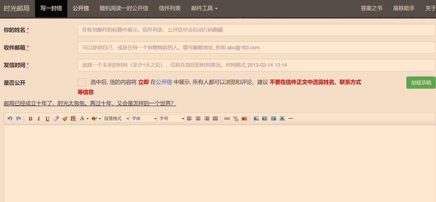Click the second image float layout icon
436x202 pixels.
(x=265, y=119)
